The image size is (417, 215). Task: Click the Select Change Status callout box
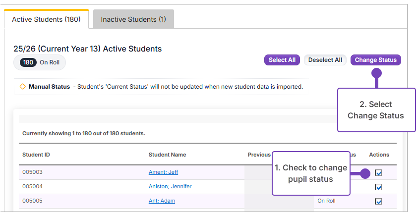(376, 110)
